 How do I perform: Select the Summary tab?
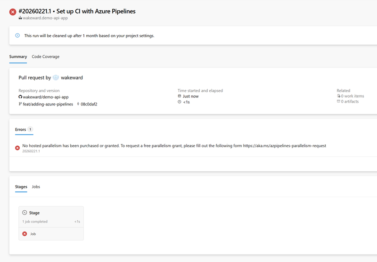click(x=18, y=57)
